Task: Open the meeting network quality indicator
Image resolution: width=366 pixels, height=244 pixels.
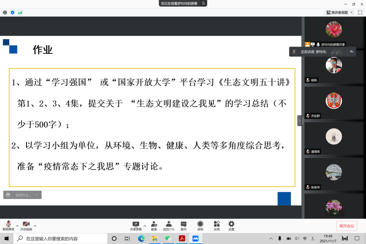Action: click(20, 12)
